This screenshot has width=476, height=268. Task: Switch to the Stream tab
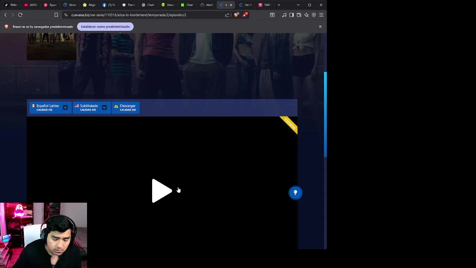pyautogui.click(x=70, y=5)
